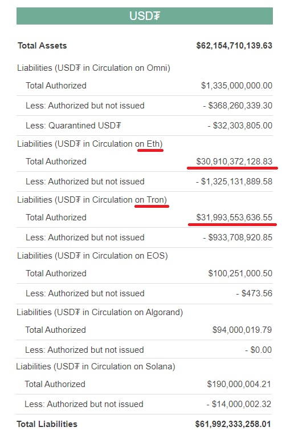Click Algorand total $94,000,019.79
Screen dimensions: 282x439
242,330
